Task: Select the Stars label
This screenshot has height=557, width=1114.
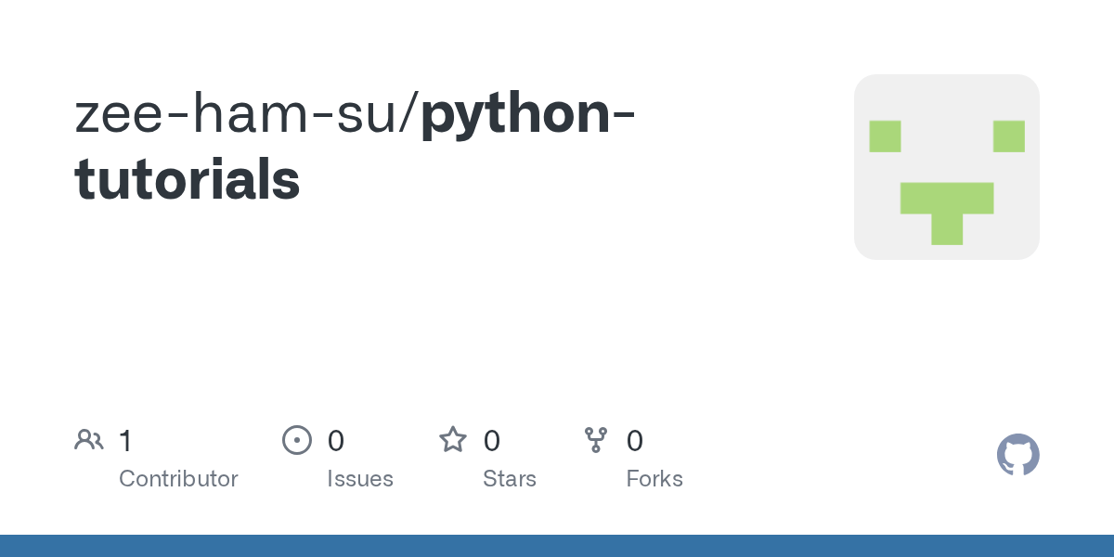Action: tap(510, 479)
